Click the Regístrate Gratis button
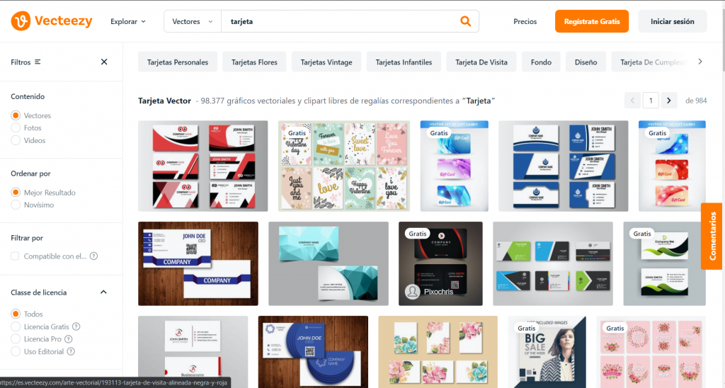This screenshot has width=725, height=388. pos(591,21)
